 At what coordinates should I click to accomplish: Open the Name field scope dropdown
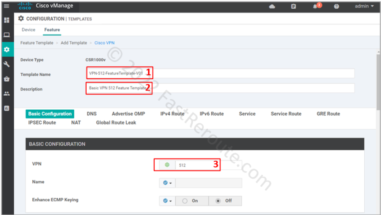point(167,183)
